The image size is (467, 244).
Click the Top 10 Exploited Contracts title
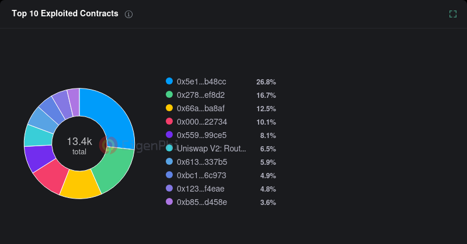(x=65, y=14)
